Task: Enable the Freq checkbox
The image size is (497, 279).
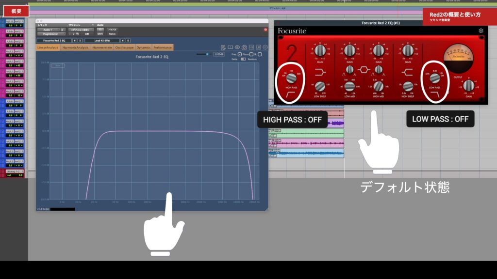Action: coord(240,54)
